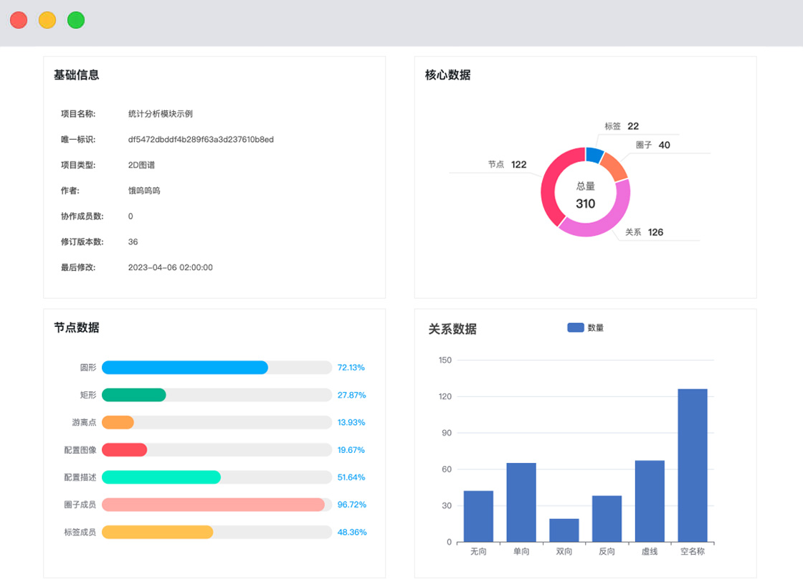803x587 pixels.
Task: Click the blue 圆形 progress bar
Action: coord(185,368)
